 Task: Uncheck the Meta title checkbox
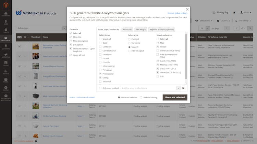[71, 37]
